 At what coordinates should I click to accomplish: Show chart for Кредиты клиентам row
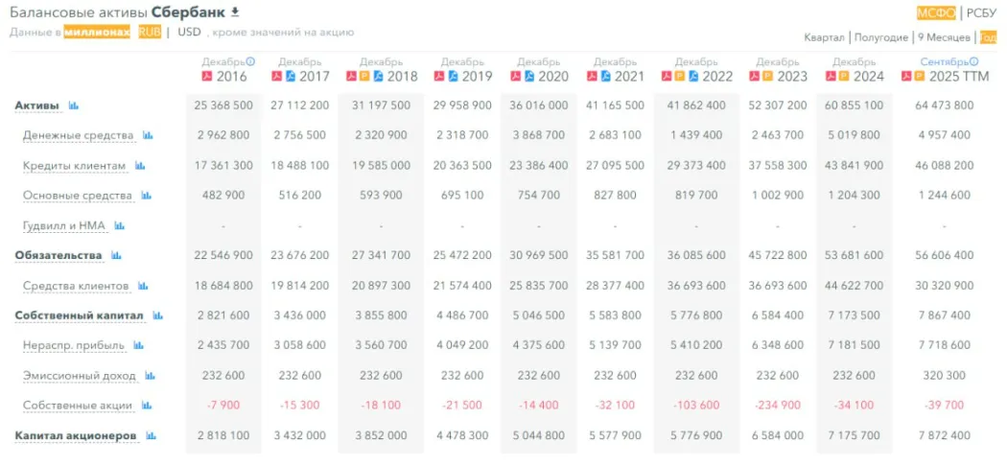tap(140, 166)
